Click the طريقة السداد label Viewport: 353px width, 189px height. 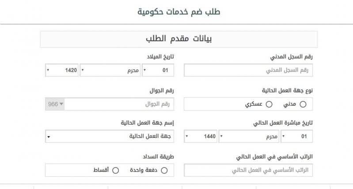tap(158, 157)
